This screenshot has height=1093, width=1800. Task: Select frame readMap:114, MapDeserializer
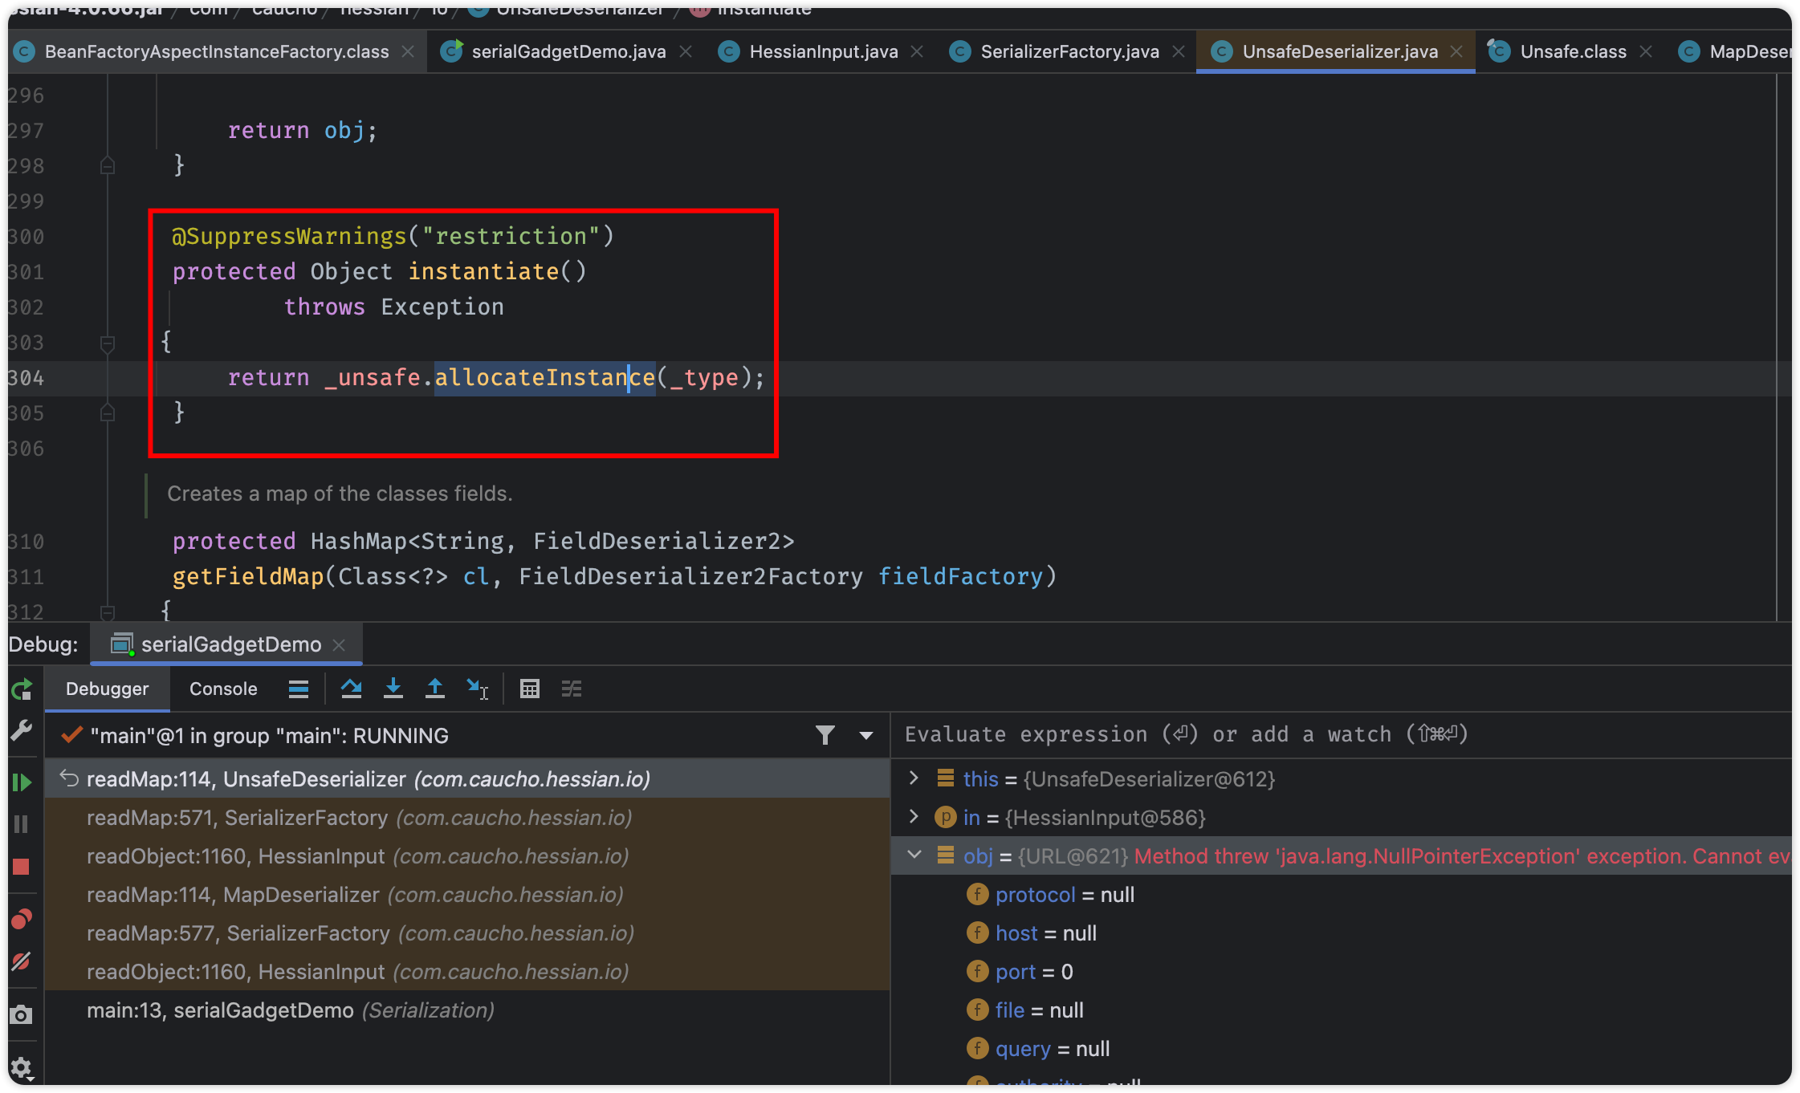(x=467, y=894)
